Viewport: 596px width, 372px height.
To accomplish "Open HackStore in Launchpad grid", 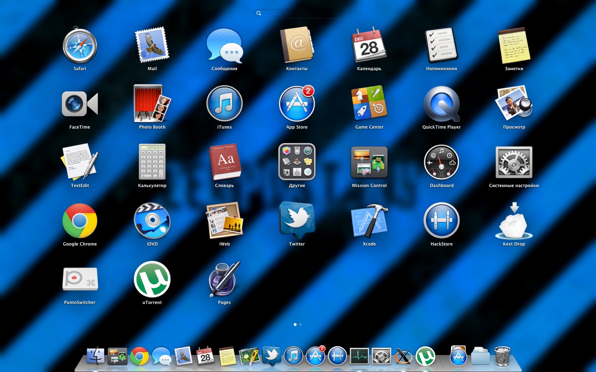I will pyautogui.click(x=442, y=220).
